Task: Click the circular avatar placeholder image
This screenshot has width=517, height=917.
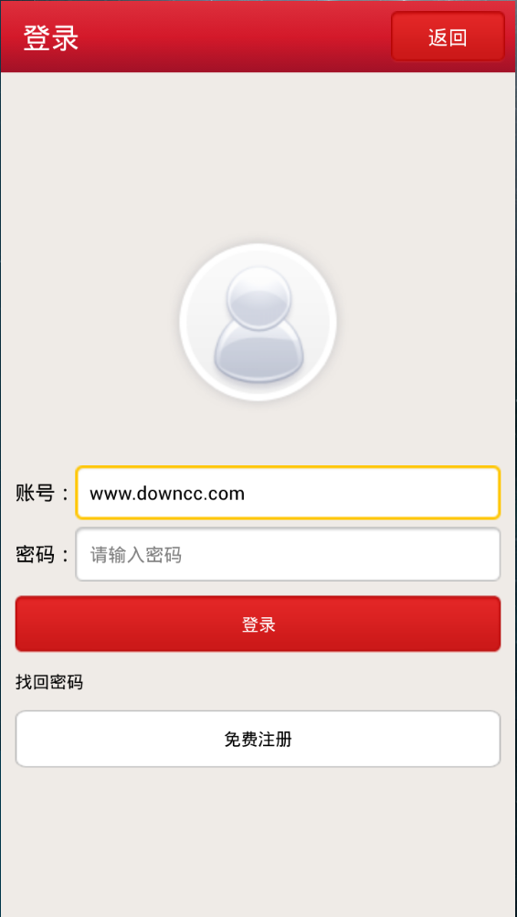Action: pyautogui.click(x=258, y=322)
